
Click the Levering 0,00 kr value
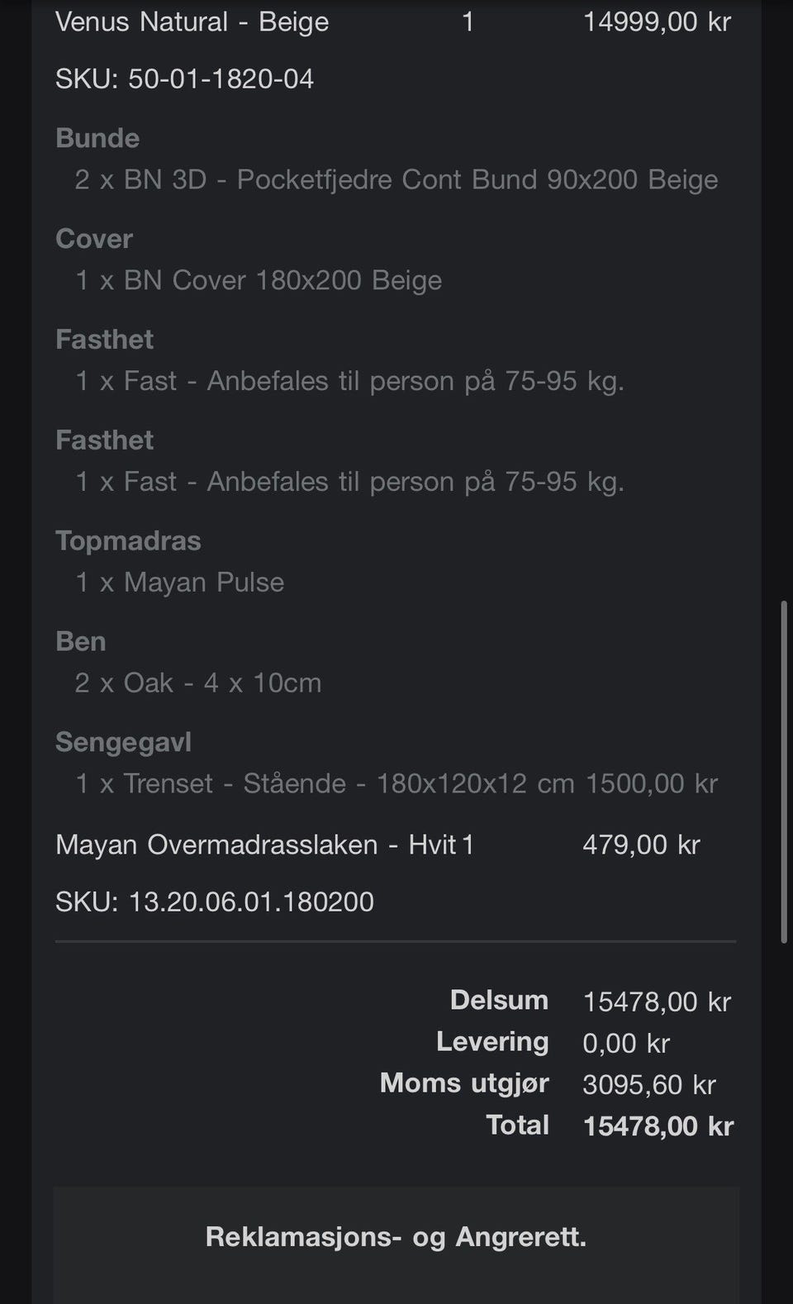tap(625, 1043)
